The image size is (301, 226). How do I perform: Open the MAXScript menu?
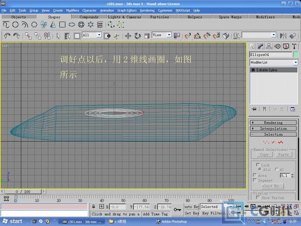coord(183,10)
